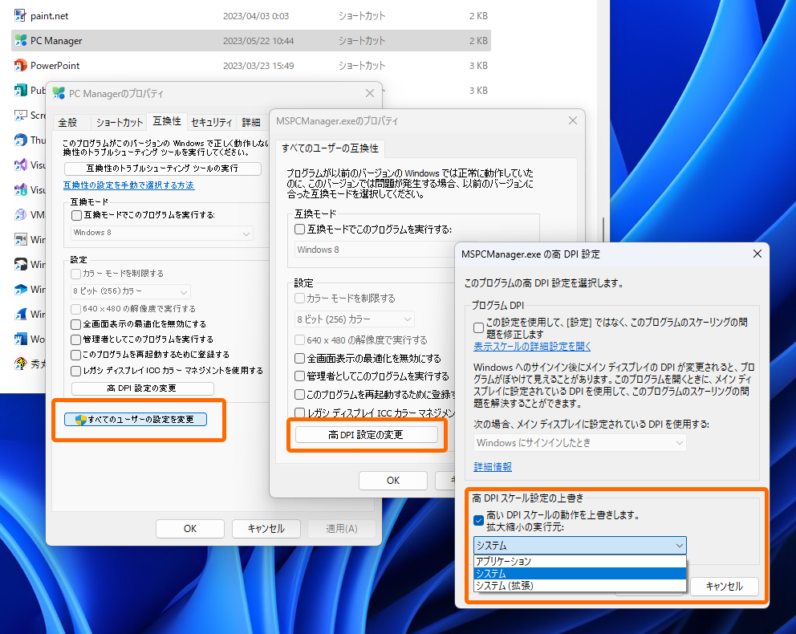The width and height of the screenshot is (796, 634).
Task: Choose システム (拡張) from scaling list
Action: click(579, 586)
